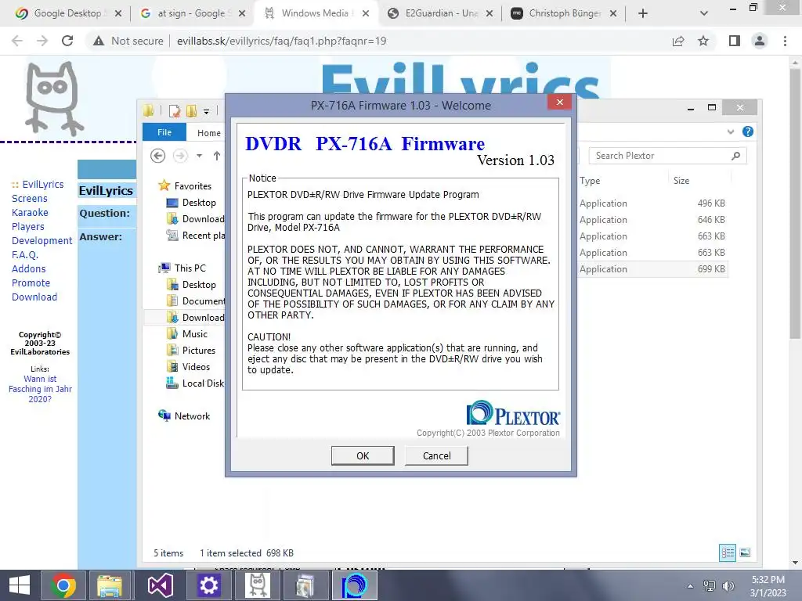
Task: Expand the Explorer ribbon chevron
Action: tap(731, 131)
